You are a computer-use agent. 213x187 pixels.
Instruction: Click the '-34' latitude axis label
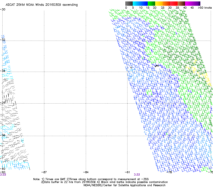click(x=3, y=71)
